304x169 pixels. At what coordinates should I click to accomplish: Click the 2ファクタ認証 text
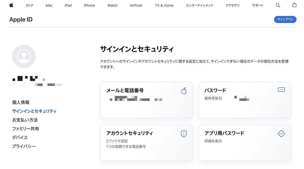tap(117, 141)
